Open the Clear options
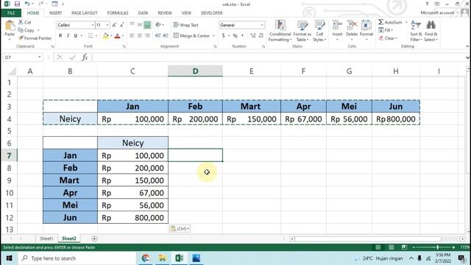Image resolution: width=471 pixels, height=265 pixels. tap(388, 38)
